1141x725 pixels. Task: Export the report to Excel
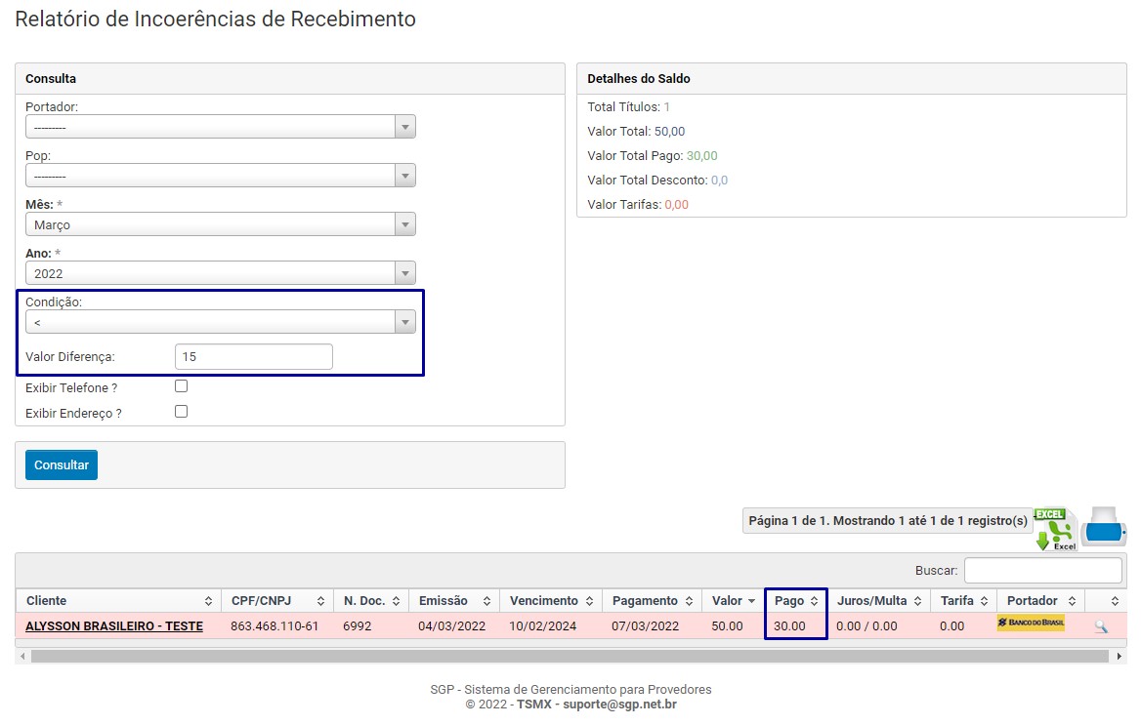(1054, 529)
